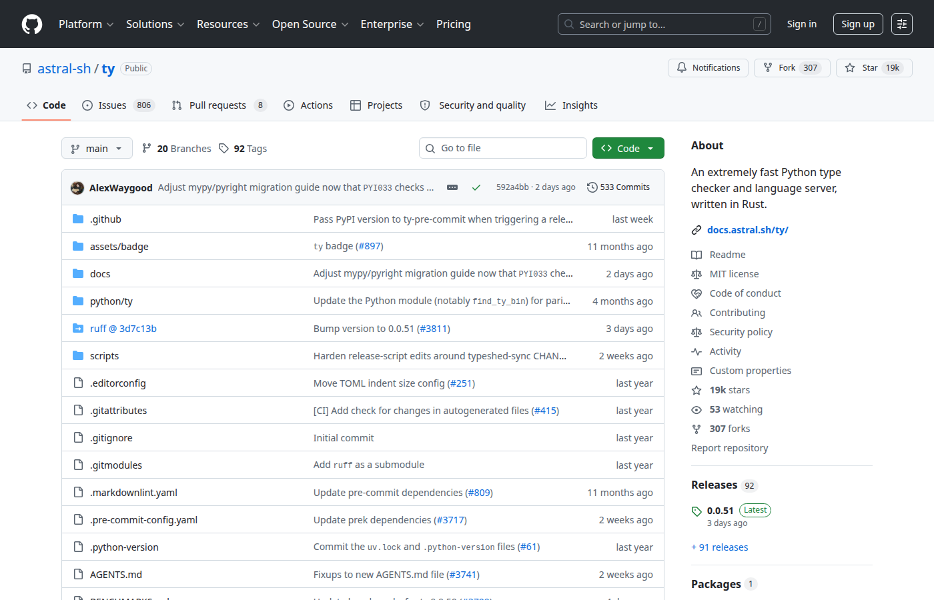This screenshot has width=934, height=600.
Task: Open the .python-version file
Action: pyautogui.click(x=124, y=547)
